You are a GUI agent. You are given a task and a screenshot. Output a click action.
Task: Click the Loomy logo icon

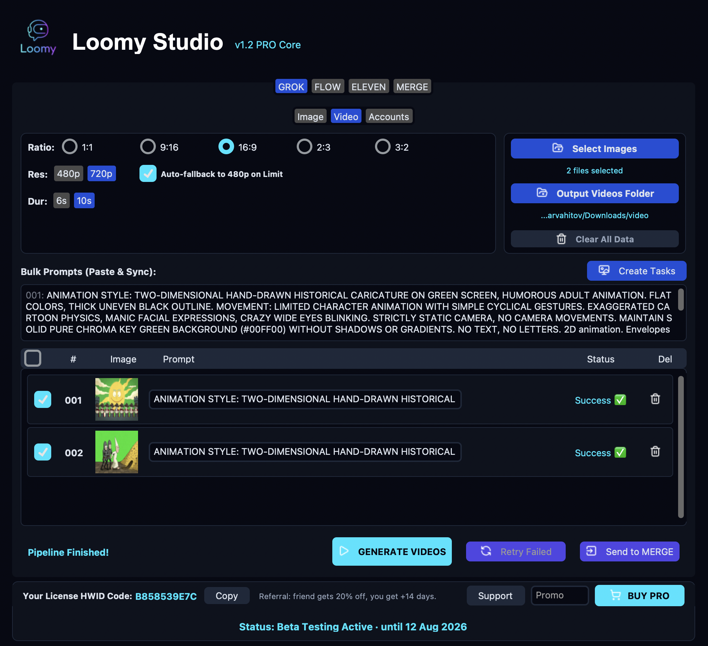[38, 38]
